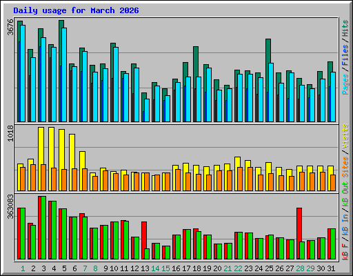Click the chart title "Daily usage for March 2026"

(x=76, y=10)
